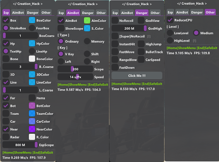This screenshot has height=162, width=219.
Task: Open Danger tab in the Esp panel
Action: [33, 13]
